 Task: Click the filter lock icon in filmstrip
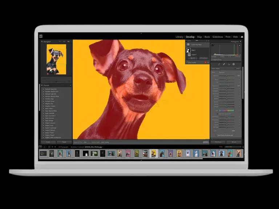pyautogui.click(x=243, y=147)
